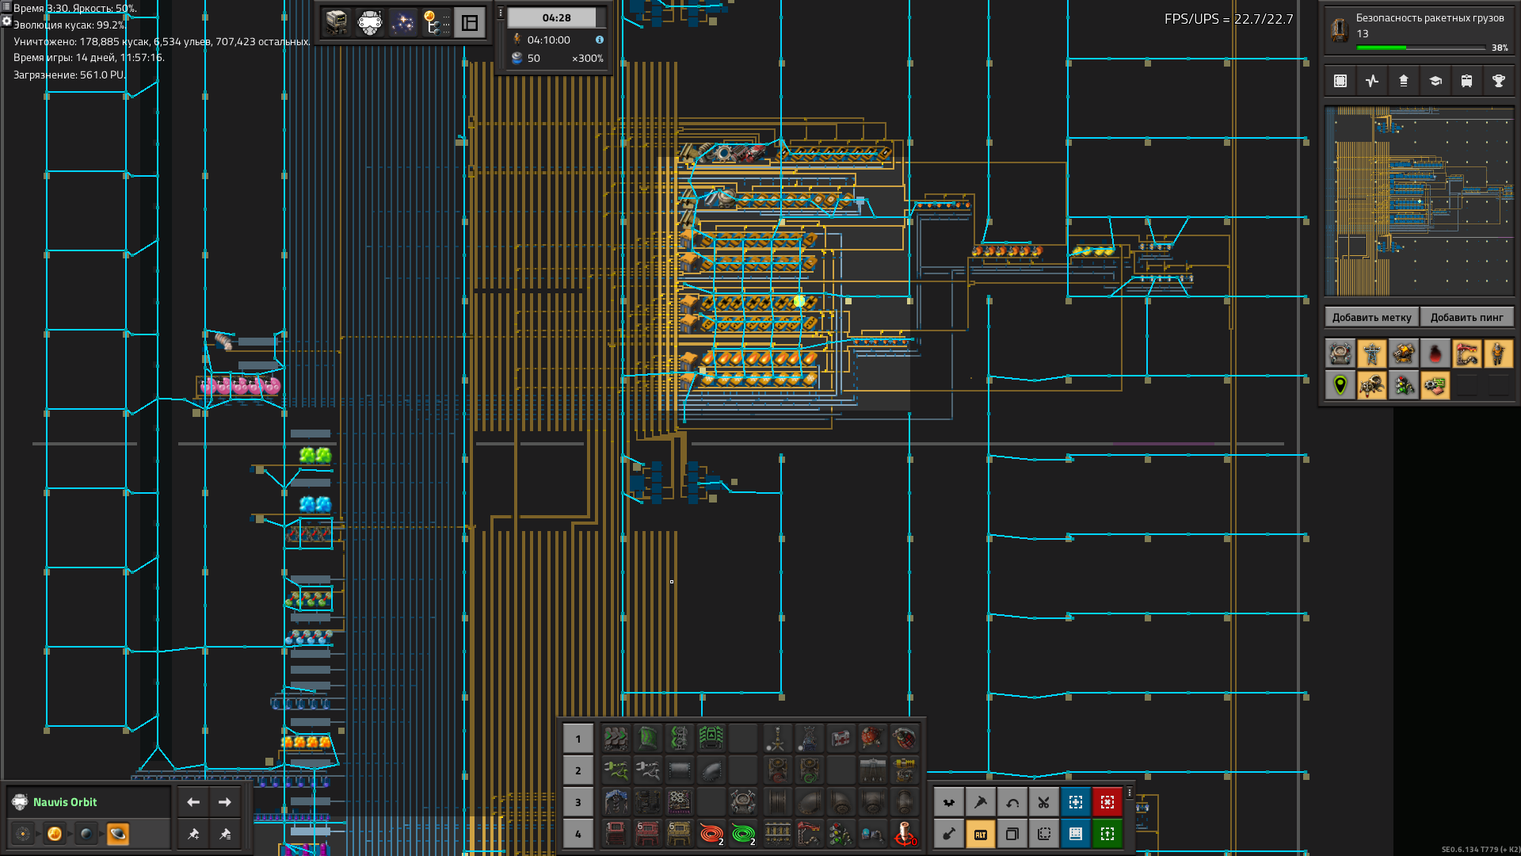Switch to quickbar row 1
Image resolution: width=1521 pixels, height=856 pixels.
tap(578, 739)
